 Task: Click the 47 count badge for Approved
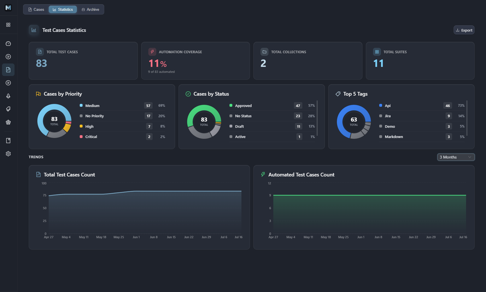[298, 106]
